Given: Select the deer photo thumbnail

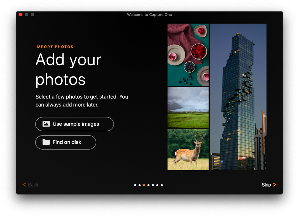Looking at the screenshot, I should click(188, 150).
